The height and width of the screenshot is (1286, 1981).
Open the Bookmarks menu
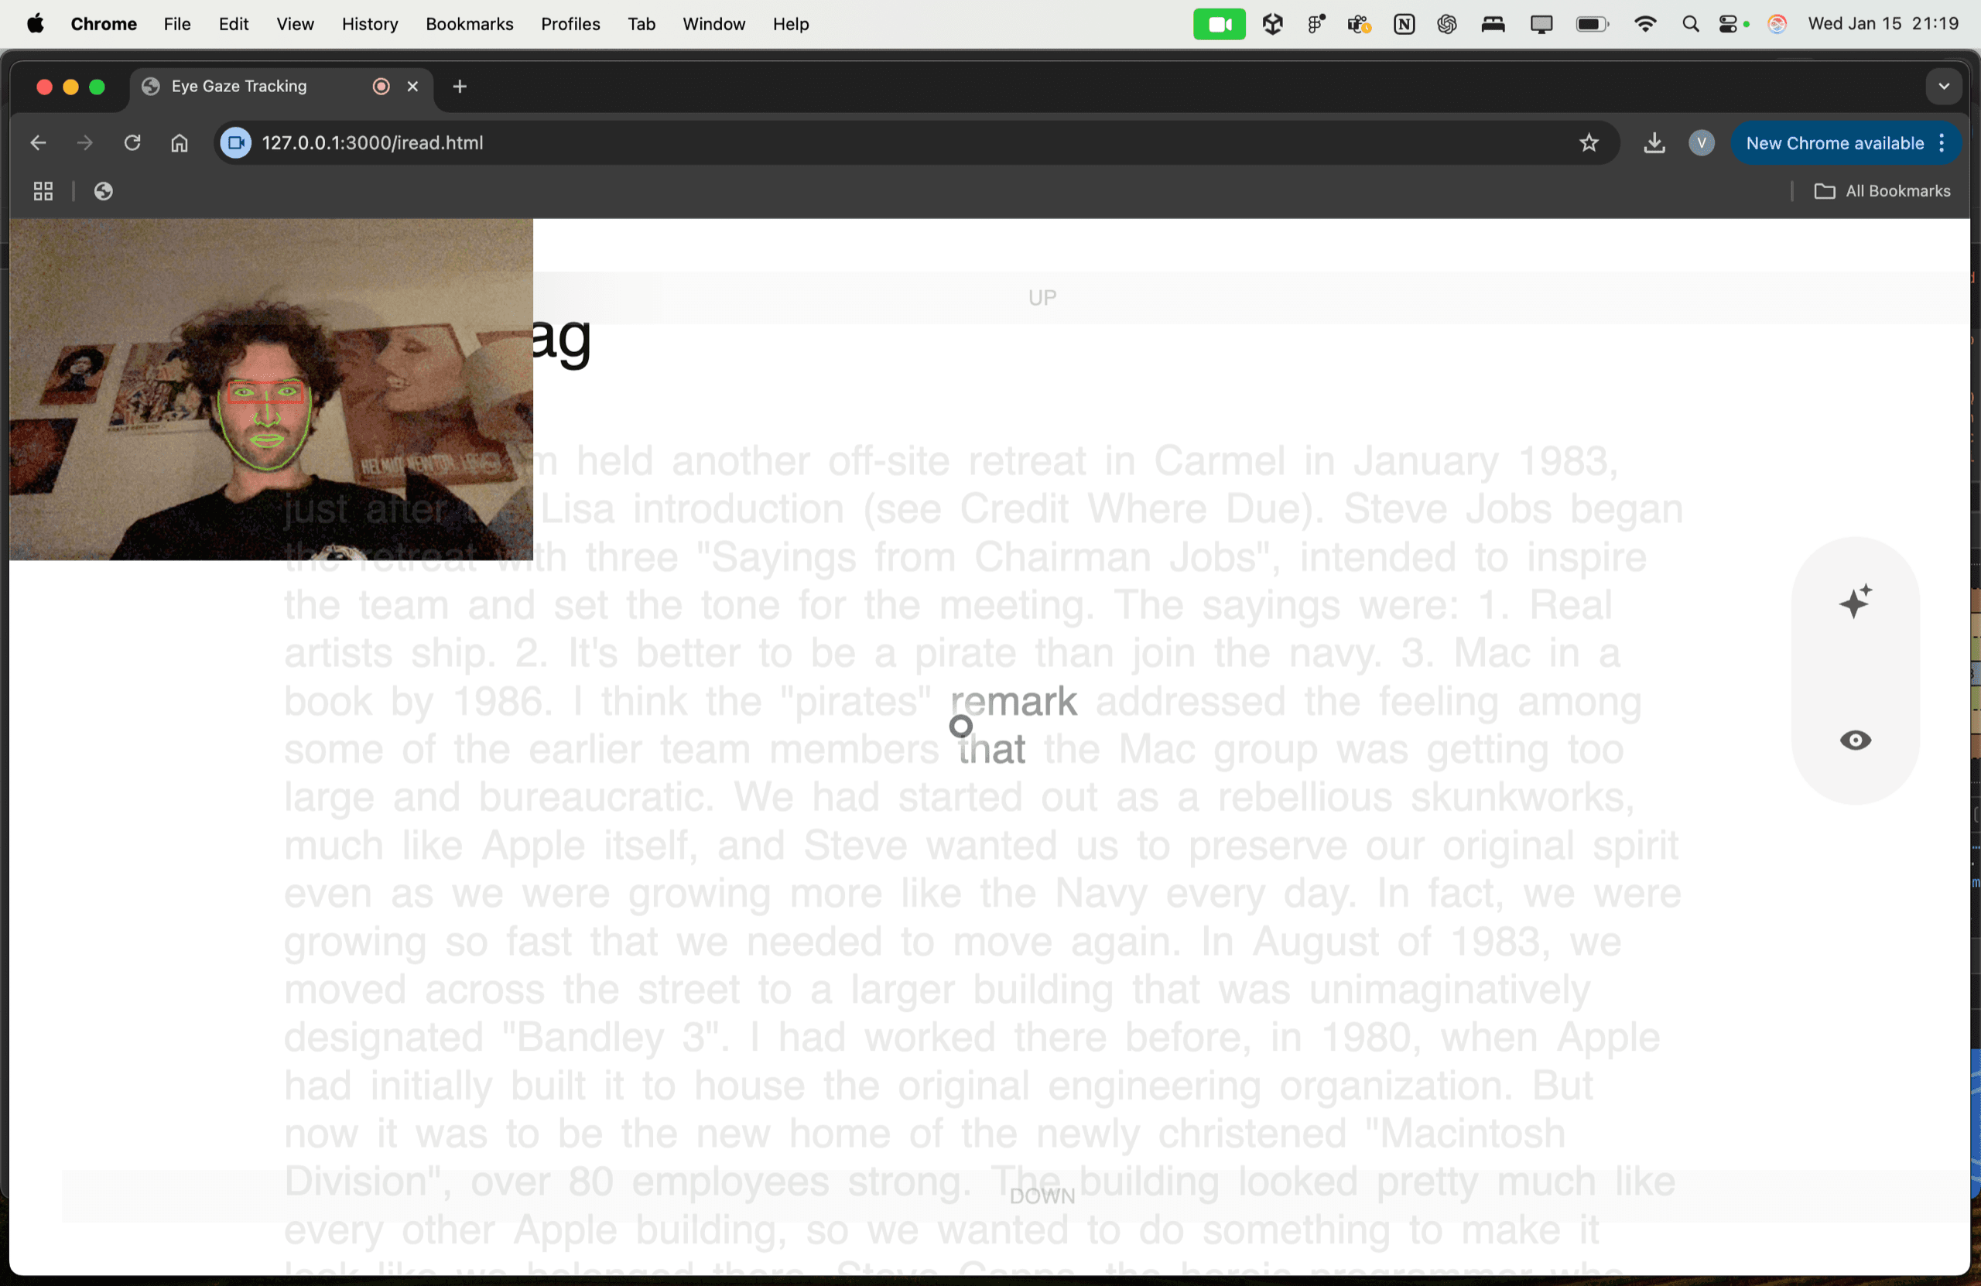coord(470,24)
